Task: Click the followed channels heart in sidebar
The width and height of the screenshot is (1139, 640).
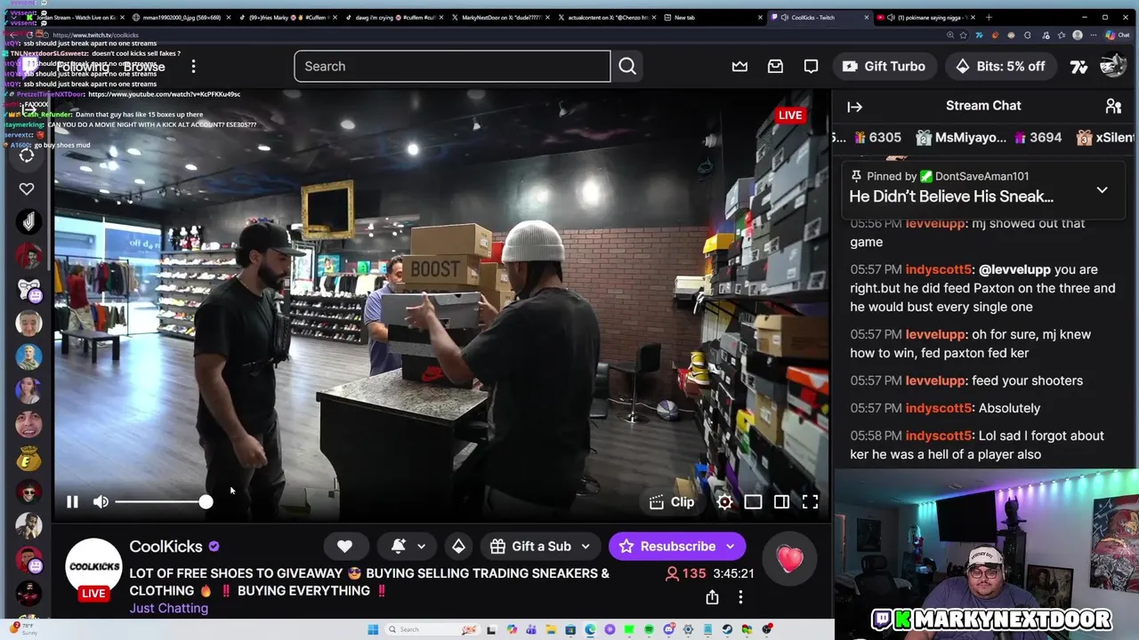Action: click(x=27, y=188)
